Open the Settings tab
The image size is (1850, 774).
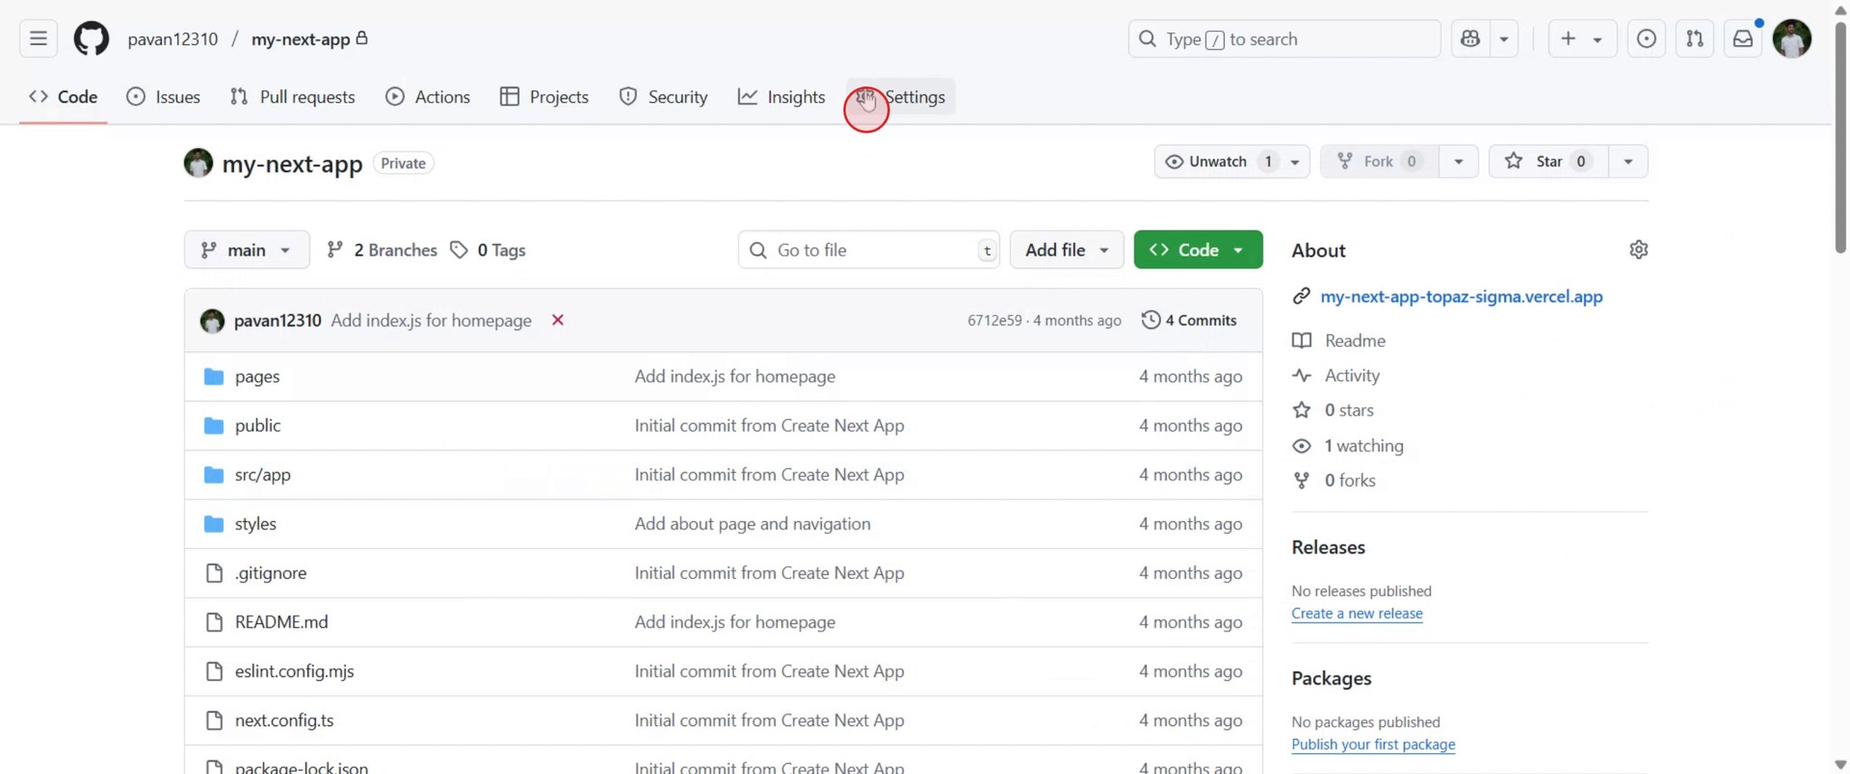pyautogui.click(x=901, y=97)
